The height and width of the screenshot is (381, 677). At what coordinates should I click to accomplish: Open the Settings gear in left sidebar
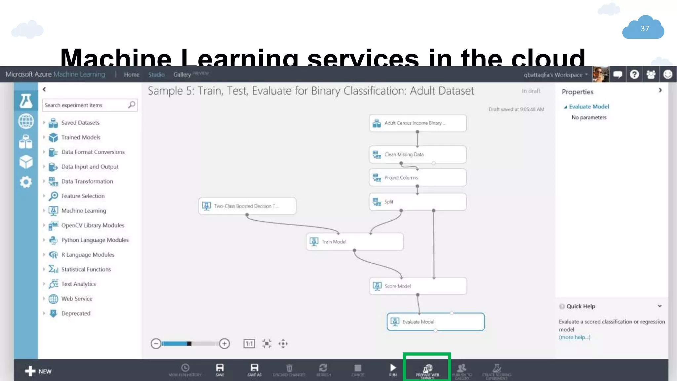tap(26, 182)
